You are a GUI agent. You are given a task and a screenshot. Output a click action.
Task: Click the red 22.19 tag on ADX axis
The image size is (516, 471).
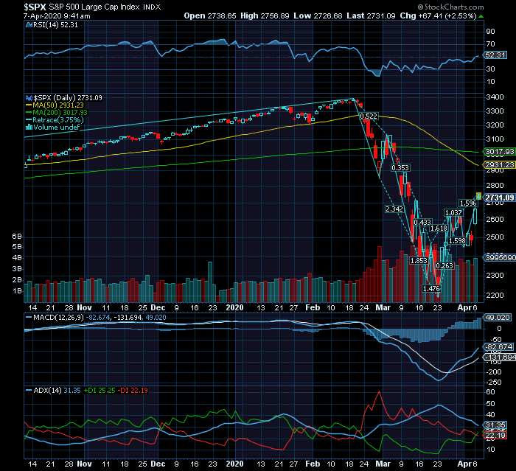point(495,436)
